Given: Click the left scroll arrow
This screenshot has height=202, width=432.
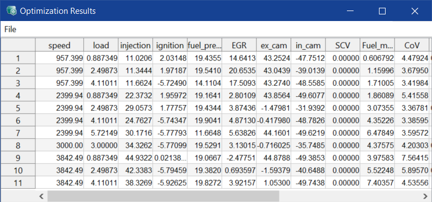Looking at the screenshot, I should [x=41, y=196].
